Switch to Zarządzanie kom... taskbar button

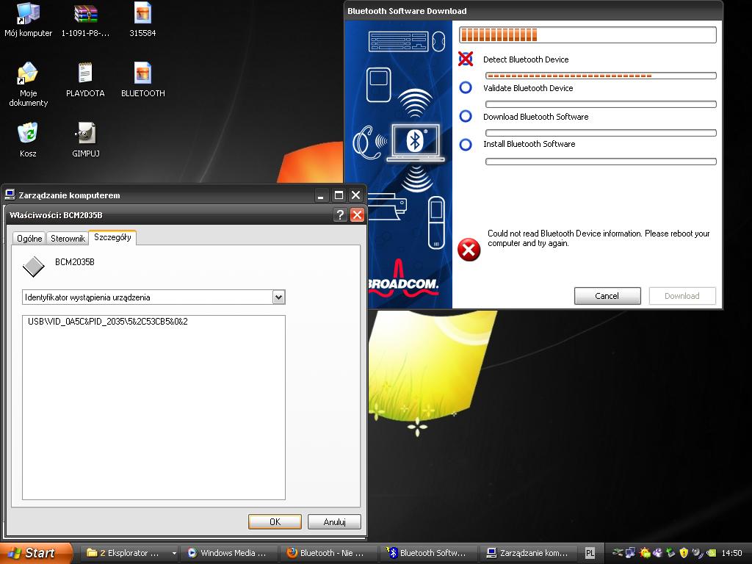click(529, 553)
